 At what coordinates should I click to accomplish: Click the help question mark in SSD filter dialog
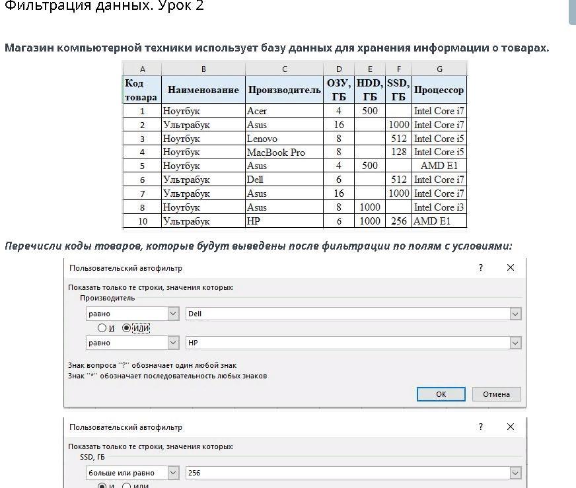coord(480,427)
